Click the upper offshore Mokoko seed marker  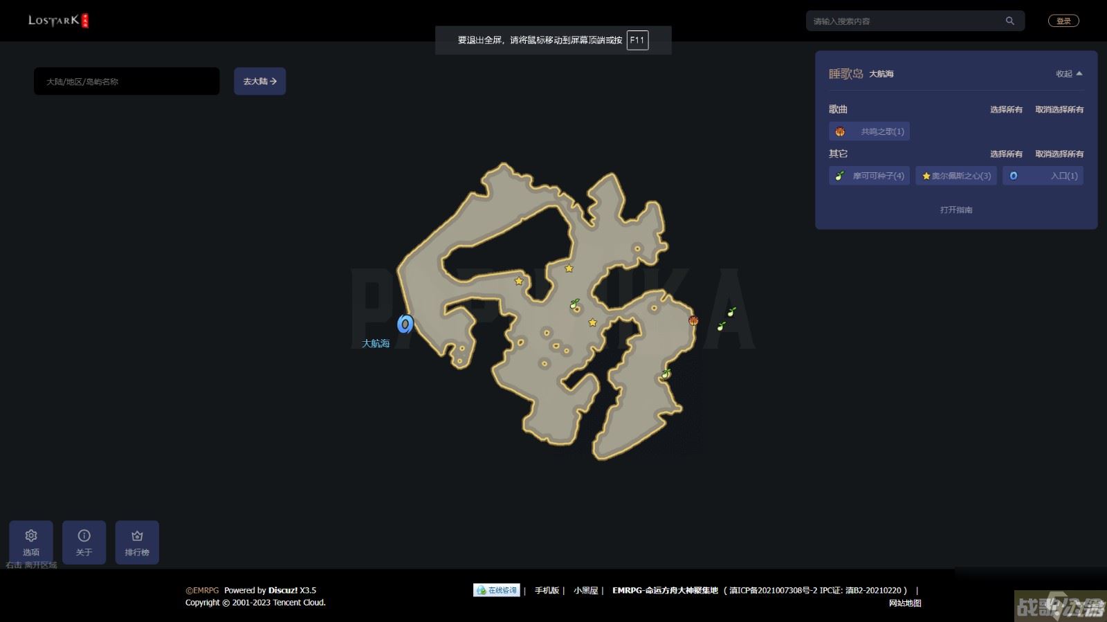click(x=731, y=311)
